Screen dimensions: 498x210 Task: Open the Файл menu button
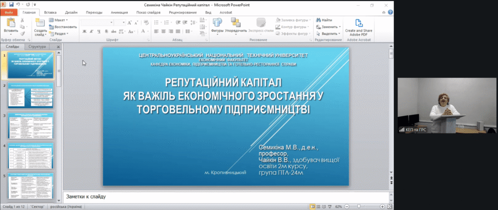(9, 13)
